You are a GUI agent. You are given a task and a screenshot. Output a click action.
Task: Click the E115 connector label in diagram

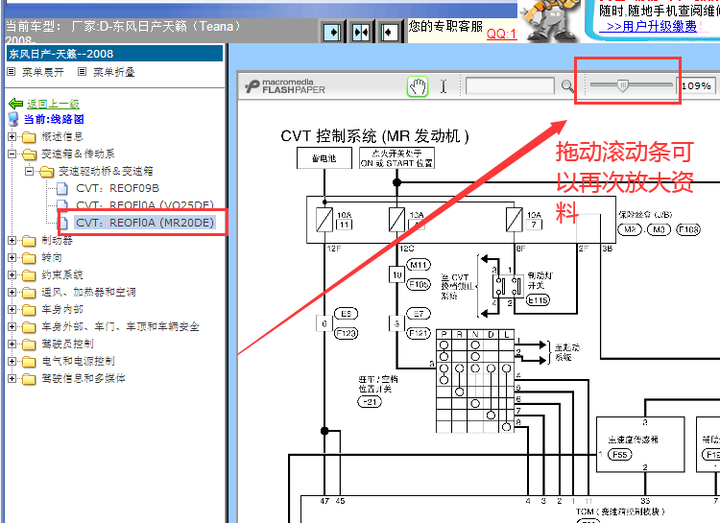[x=538, y=300]
